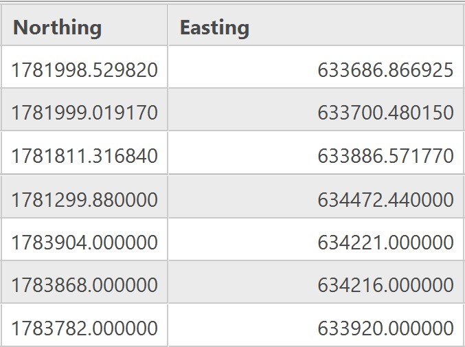
Task: Click the Easting column header
Action: tap(316, 25)
